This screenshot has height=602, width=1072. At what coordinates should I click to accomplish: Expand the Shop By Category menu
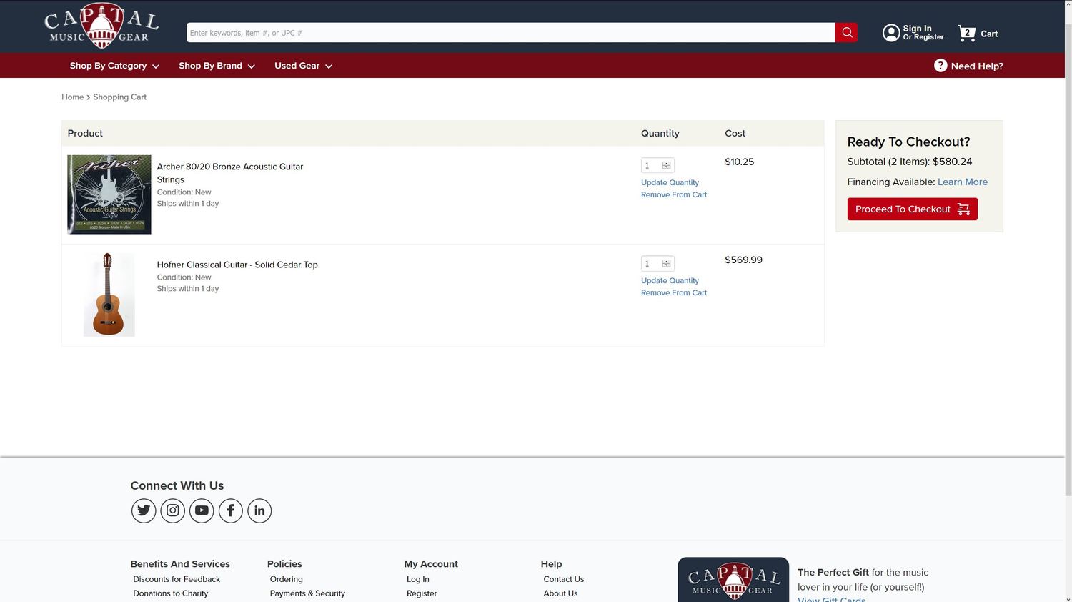114,66
